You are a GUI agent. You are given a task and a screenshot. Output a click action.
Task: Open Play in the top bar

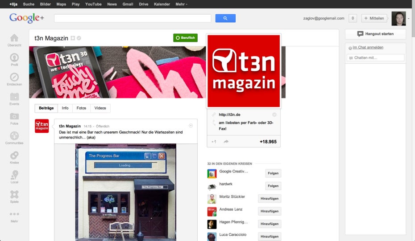pos(76,4)
